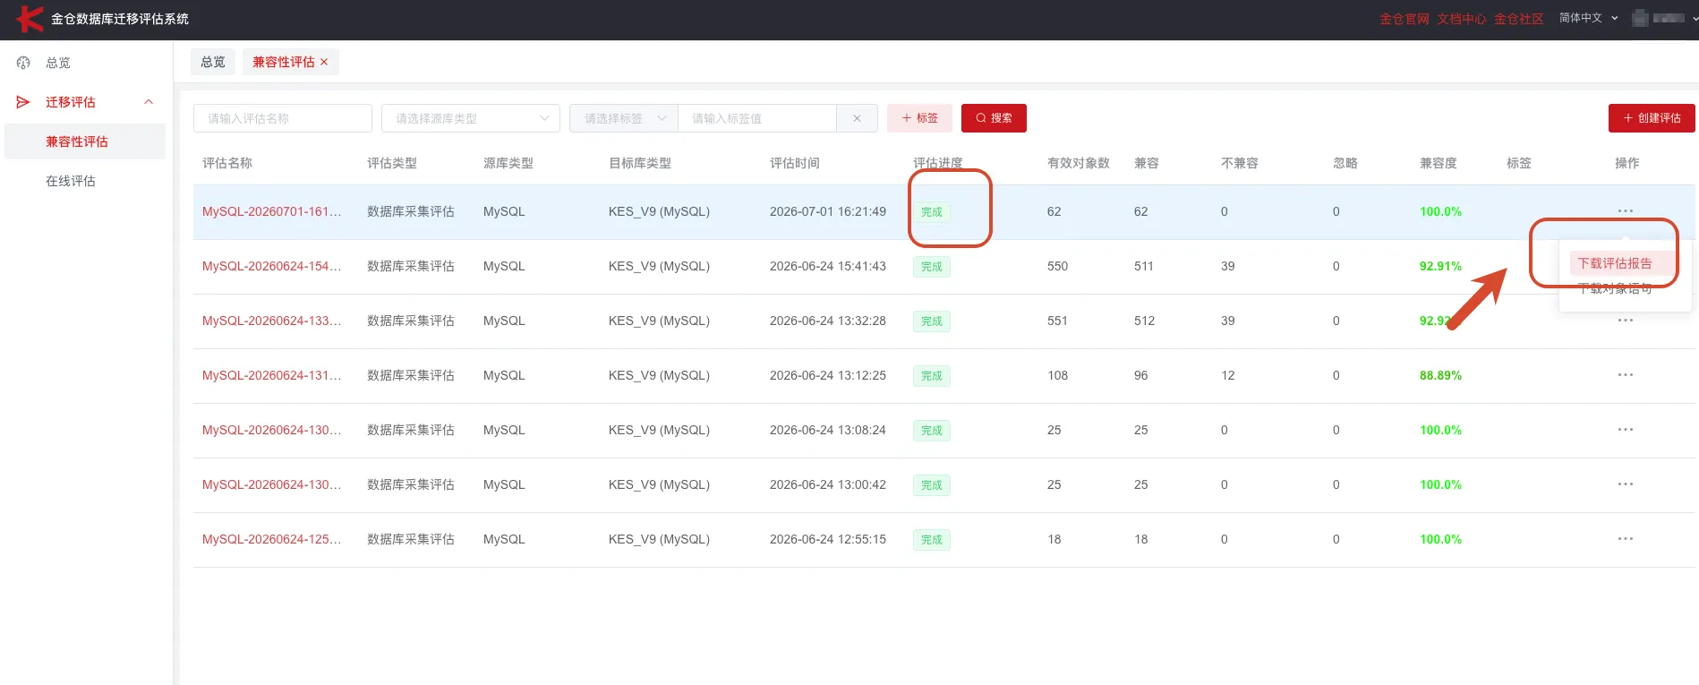Open more actions for 12:55:15 evaluation row
Screen dimensions: 1699x685
pos(1626,539)
